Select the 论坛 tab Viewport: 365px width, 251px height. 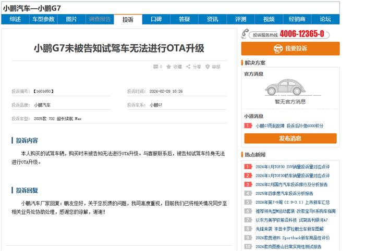point(325,19)
